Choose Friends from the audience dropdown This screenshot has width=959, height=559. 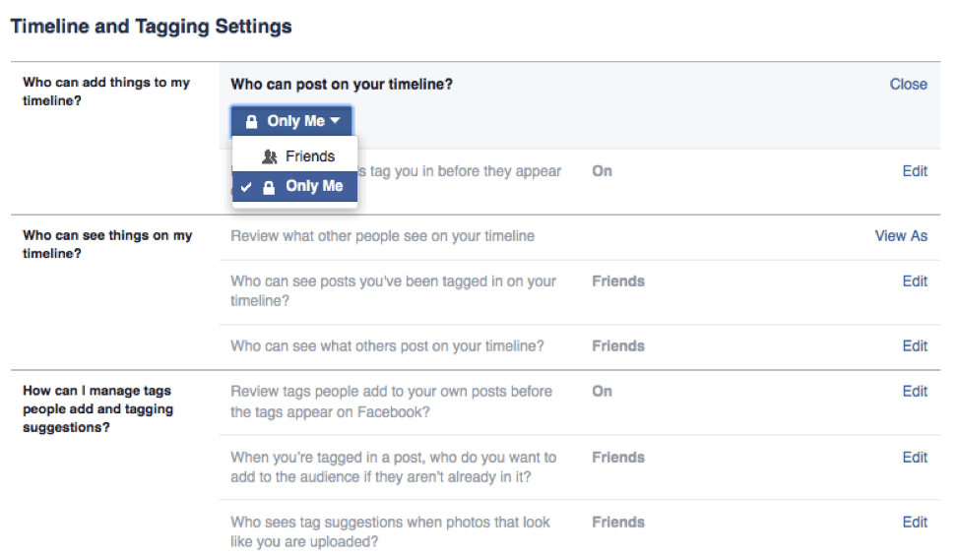tap(308, 156)
